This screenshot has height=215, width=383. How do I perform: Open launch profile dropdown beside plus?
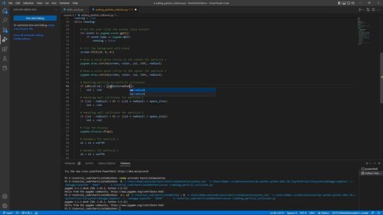[370, 163]
